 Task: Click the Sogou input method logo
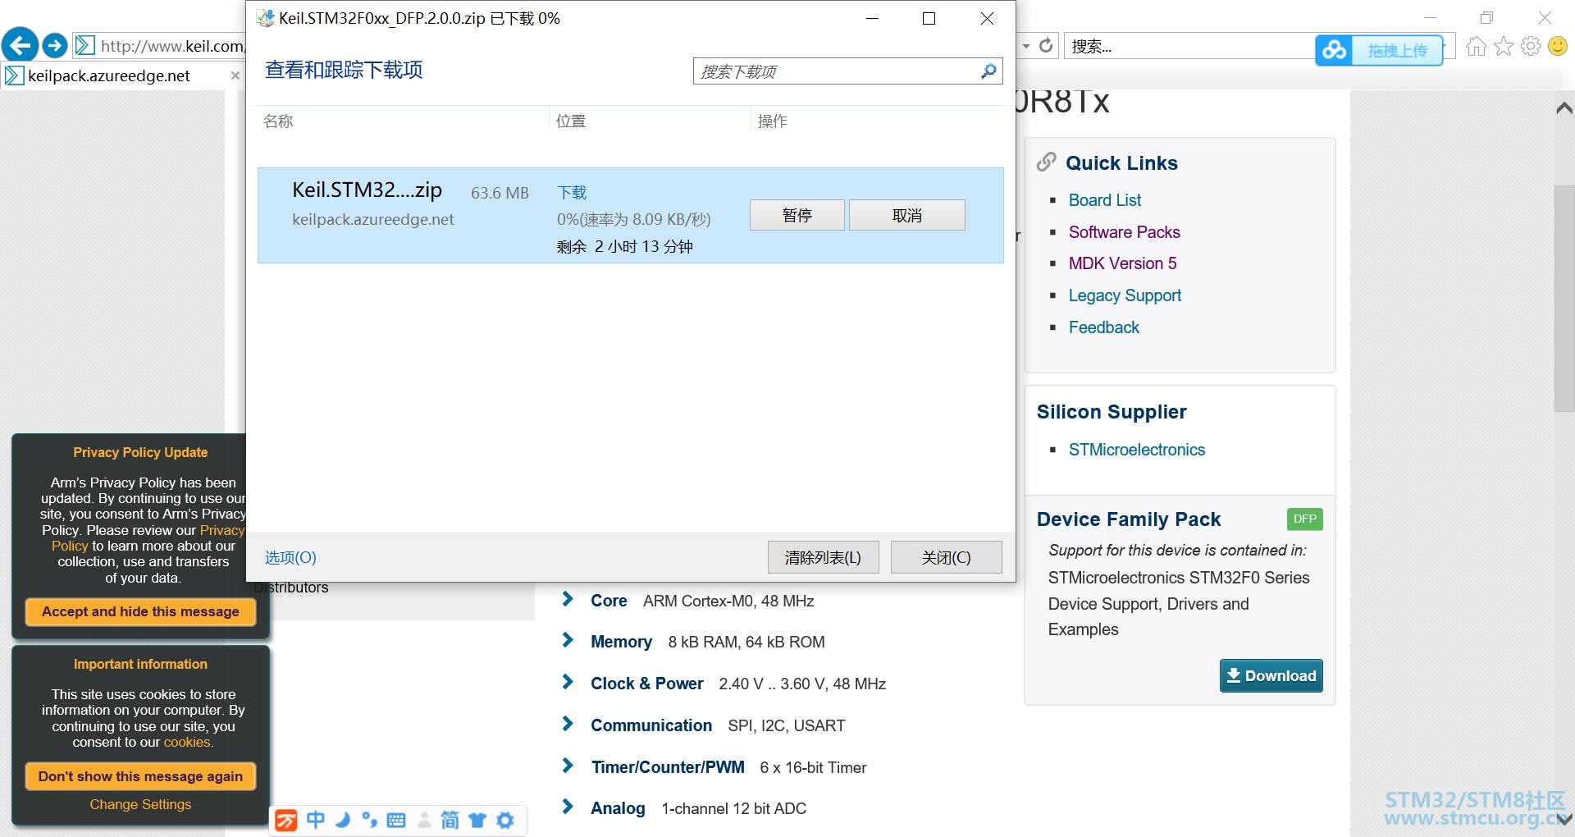(x=286, y=820)
